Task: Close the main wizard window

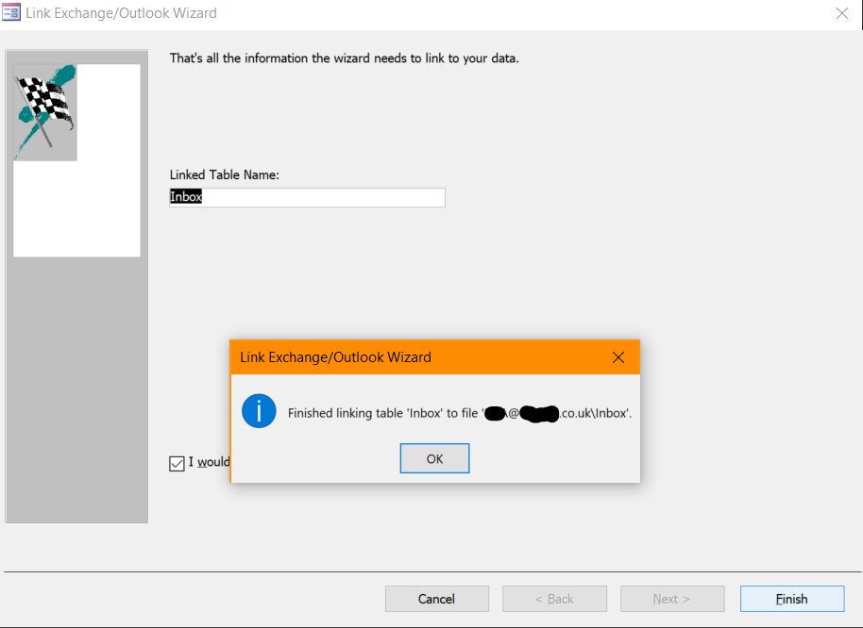Action: point(841,13)
